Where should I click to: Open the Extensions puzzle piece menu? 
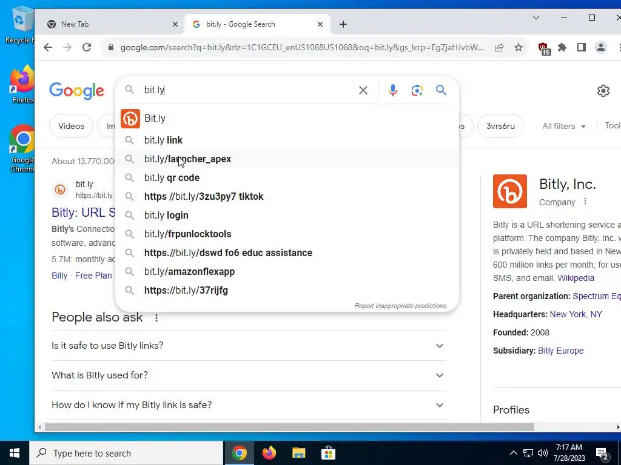(562, 47)
